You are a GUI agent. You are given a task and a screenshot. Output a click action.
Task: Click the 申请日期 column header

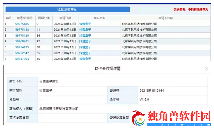[65, 18]
